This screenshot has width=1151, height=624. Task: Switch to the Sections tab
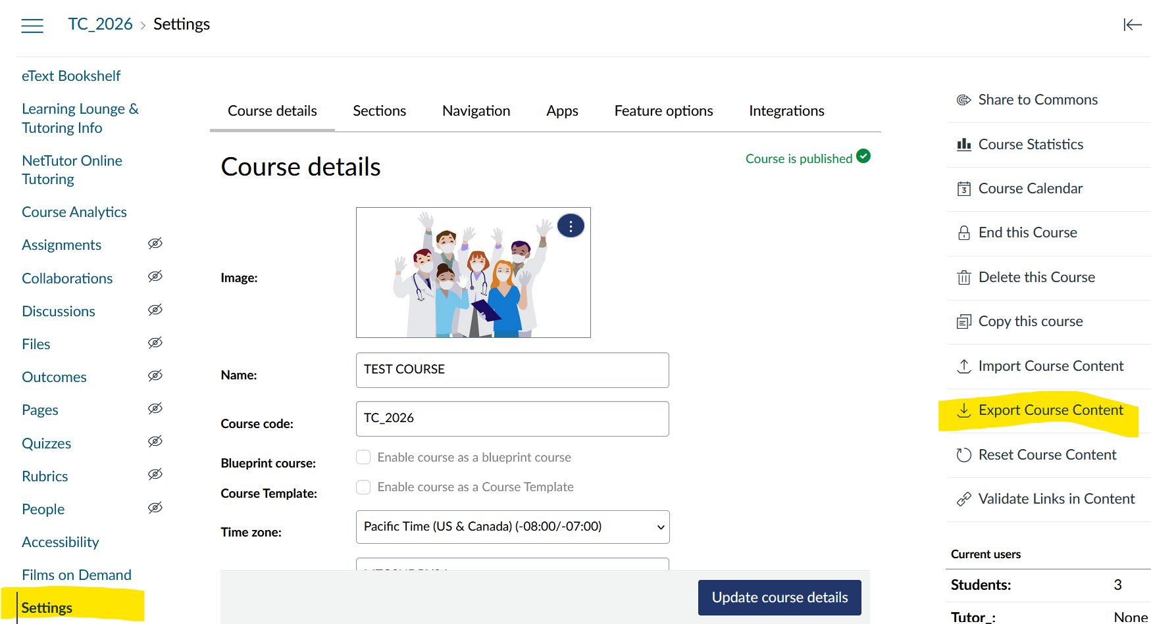[379, 111]
